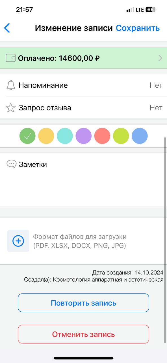Tap the Повторить запись button
Viewport: 167px width, 363px height.
point(83,303)
